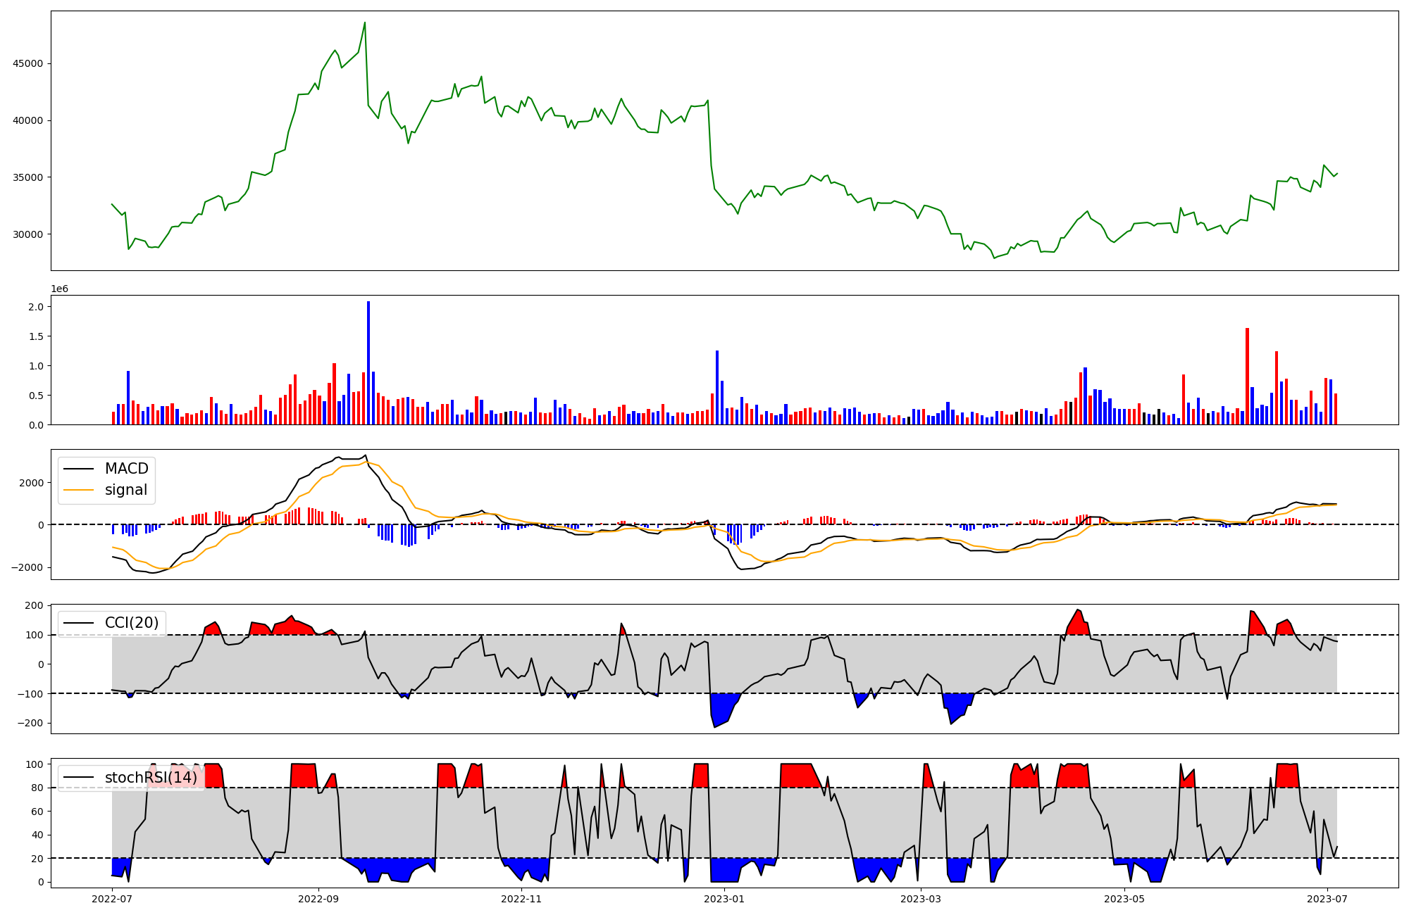Click the 80 tick on the stochRSI axis
This screenshot has width=1409, height=915.
coord(38,788)
